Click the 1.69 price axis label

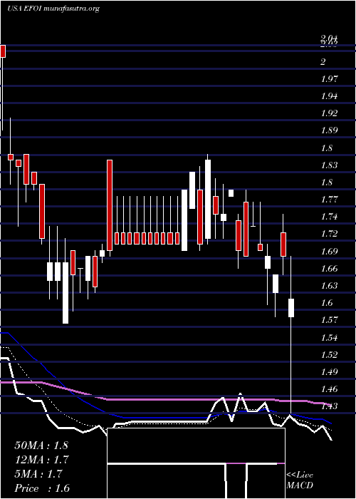point(329,252)
